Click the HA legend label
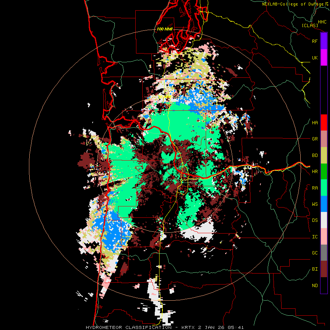The width and height of the screenshot is (330, 330). coord(315,123)
